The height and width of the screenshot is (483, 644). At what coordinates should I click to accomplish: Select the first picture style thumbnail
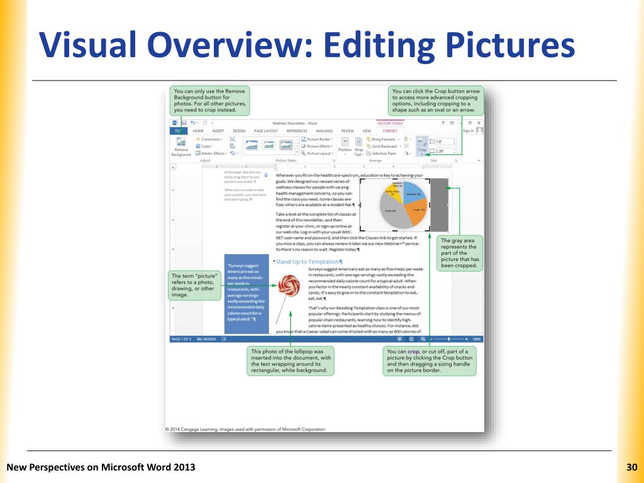point(252,145)
